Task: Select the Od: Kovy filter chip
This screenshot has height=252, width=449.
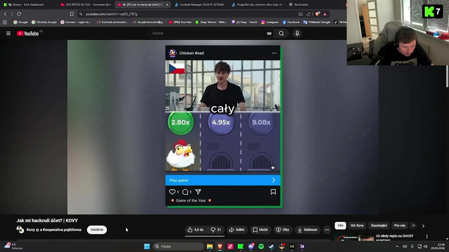Action: pos(357,226)
